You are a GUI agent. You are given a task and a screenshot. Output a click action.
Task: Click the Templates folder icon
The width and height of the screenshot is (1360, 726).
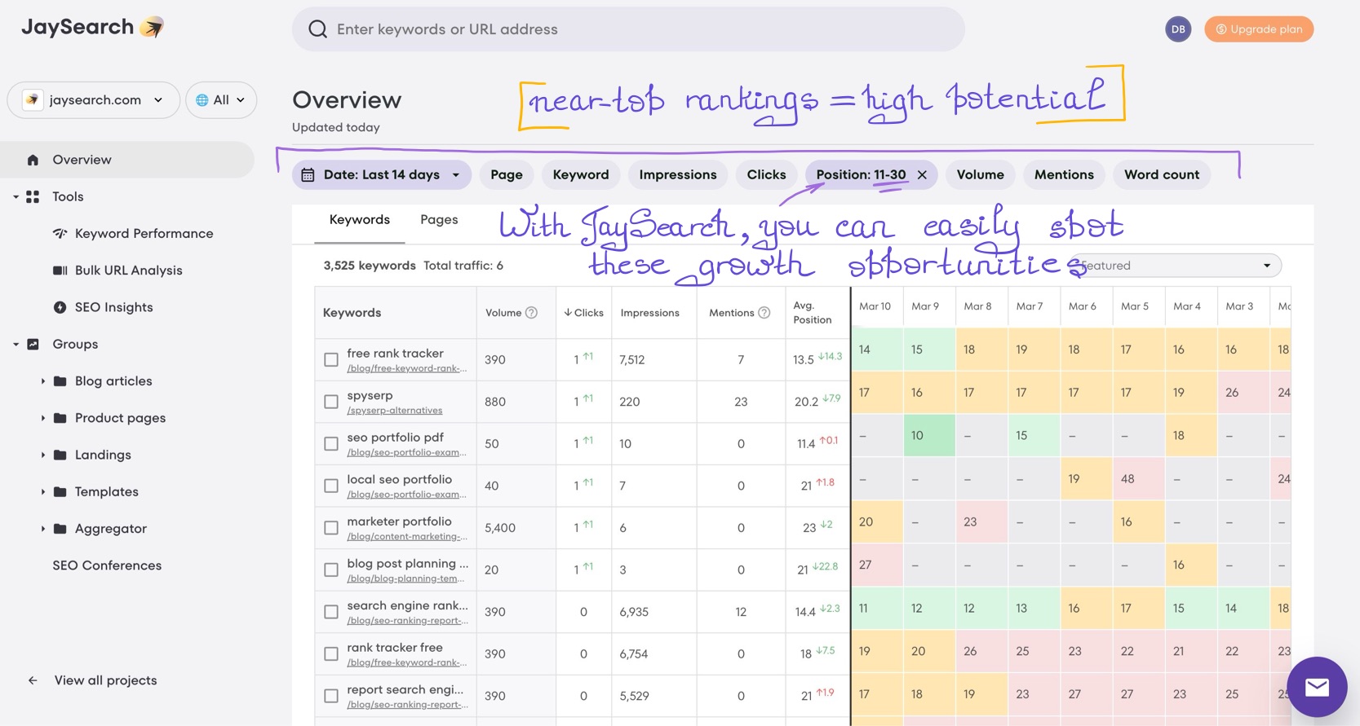pyautogui.click(x=60, y=491)
